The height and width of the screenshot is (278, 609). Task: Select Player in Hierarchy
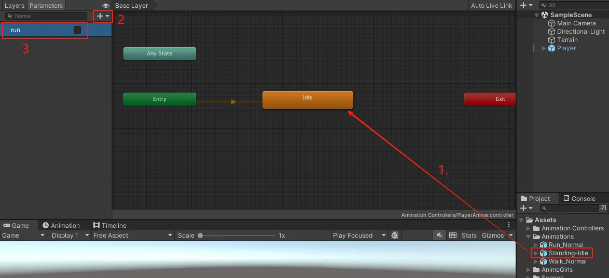pos(566,48)
